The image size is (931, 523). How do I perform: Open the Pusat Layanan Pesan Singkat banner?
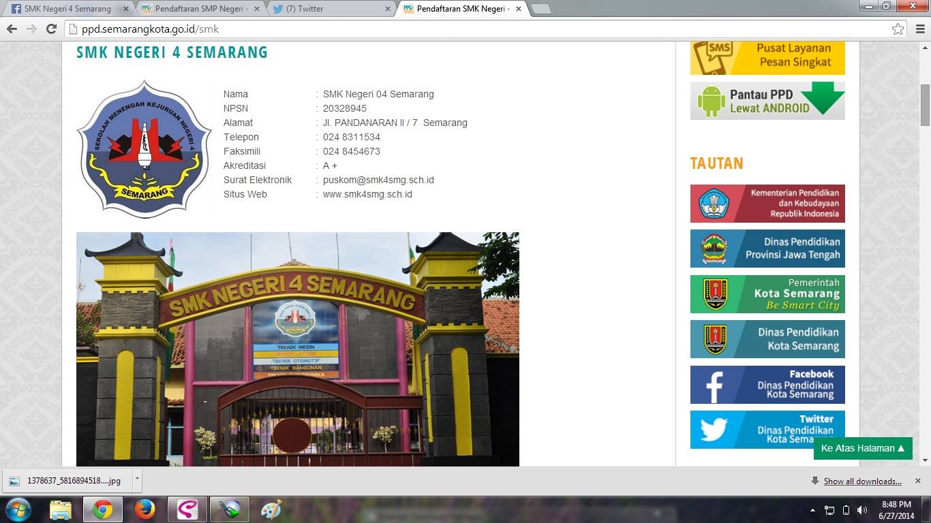click(767, 58)
